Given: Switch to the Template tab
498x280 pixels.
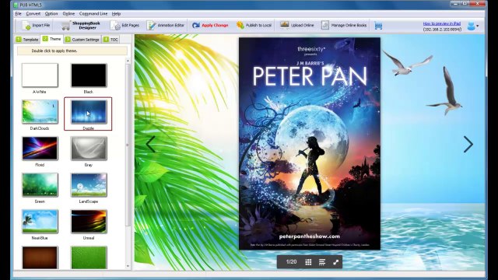Looking at the screenshot, I should point(27,40).
